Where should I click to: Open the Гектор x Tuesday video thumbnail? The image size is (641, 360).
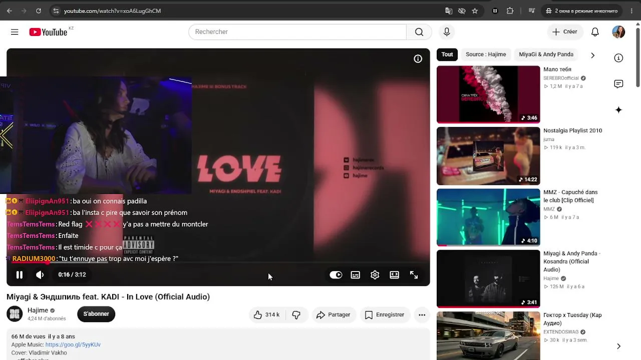(x=488, y=336)
